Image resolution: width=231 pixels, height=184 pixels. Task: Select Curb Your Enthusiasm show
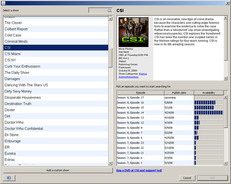[x=56, y=66]
